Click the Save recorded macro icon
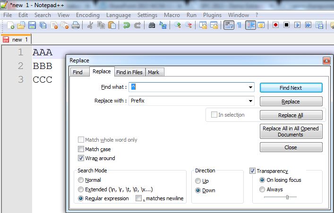 319,26
